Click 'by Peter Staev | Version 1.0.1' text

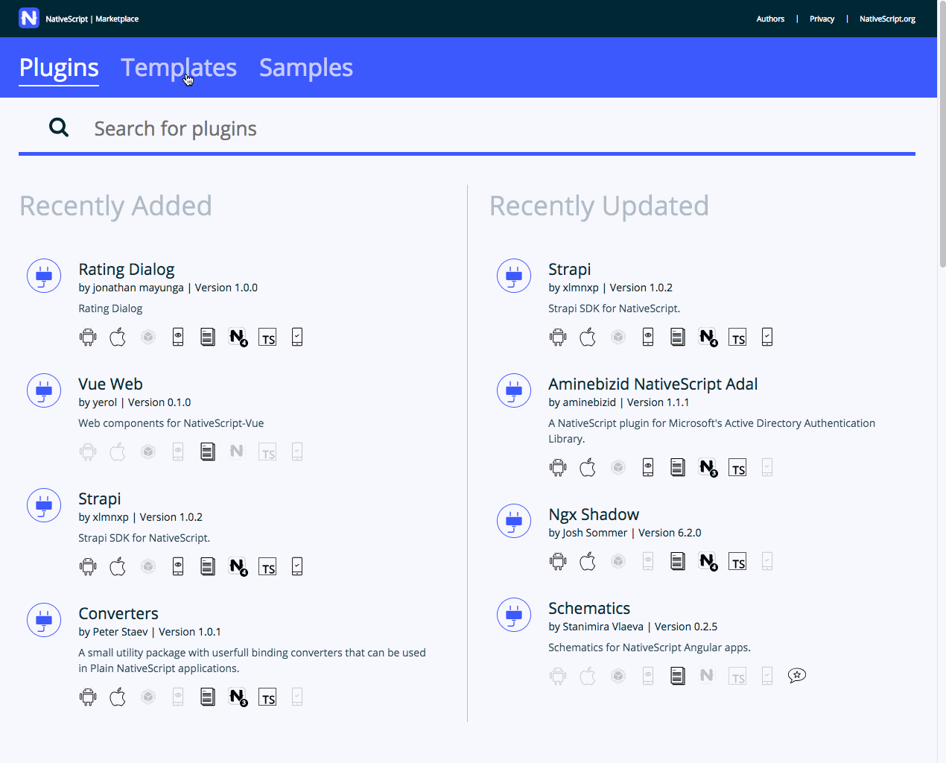[x=150, y=632]
